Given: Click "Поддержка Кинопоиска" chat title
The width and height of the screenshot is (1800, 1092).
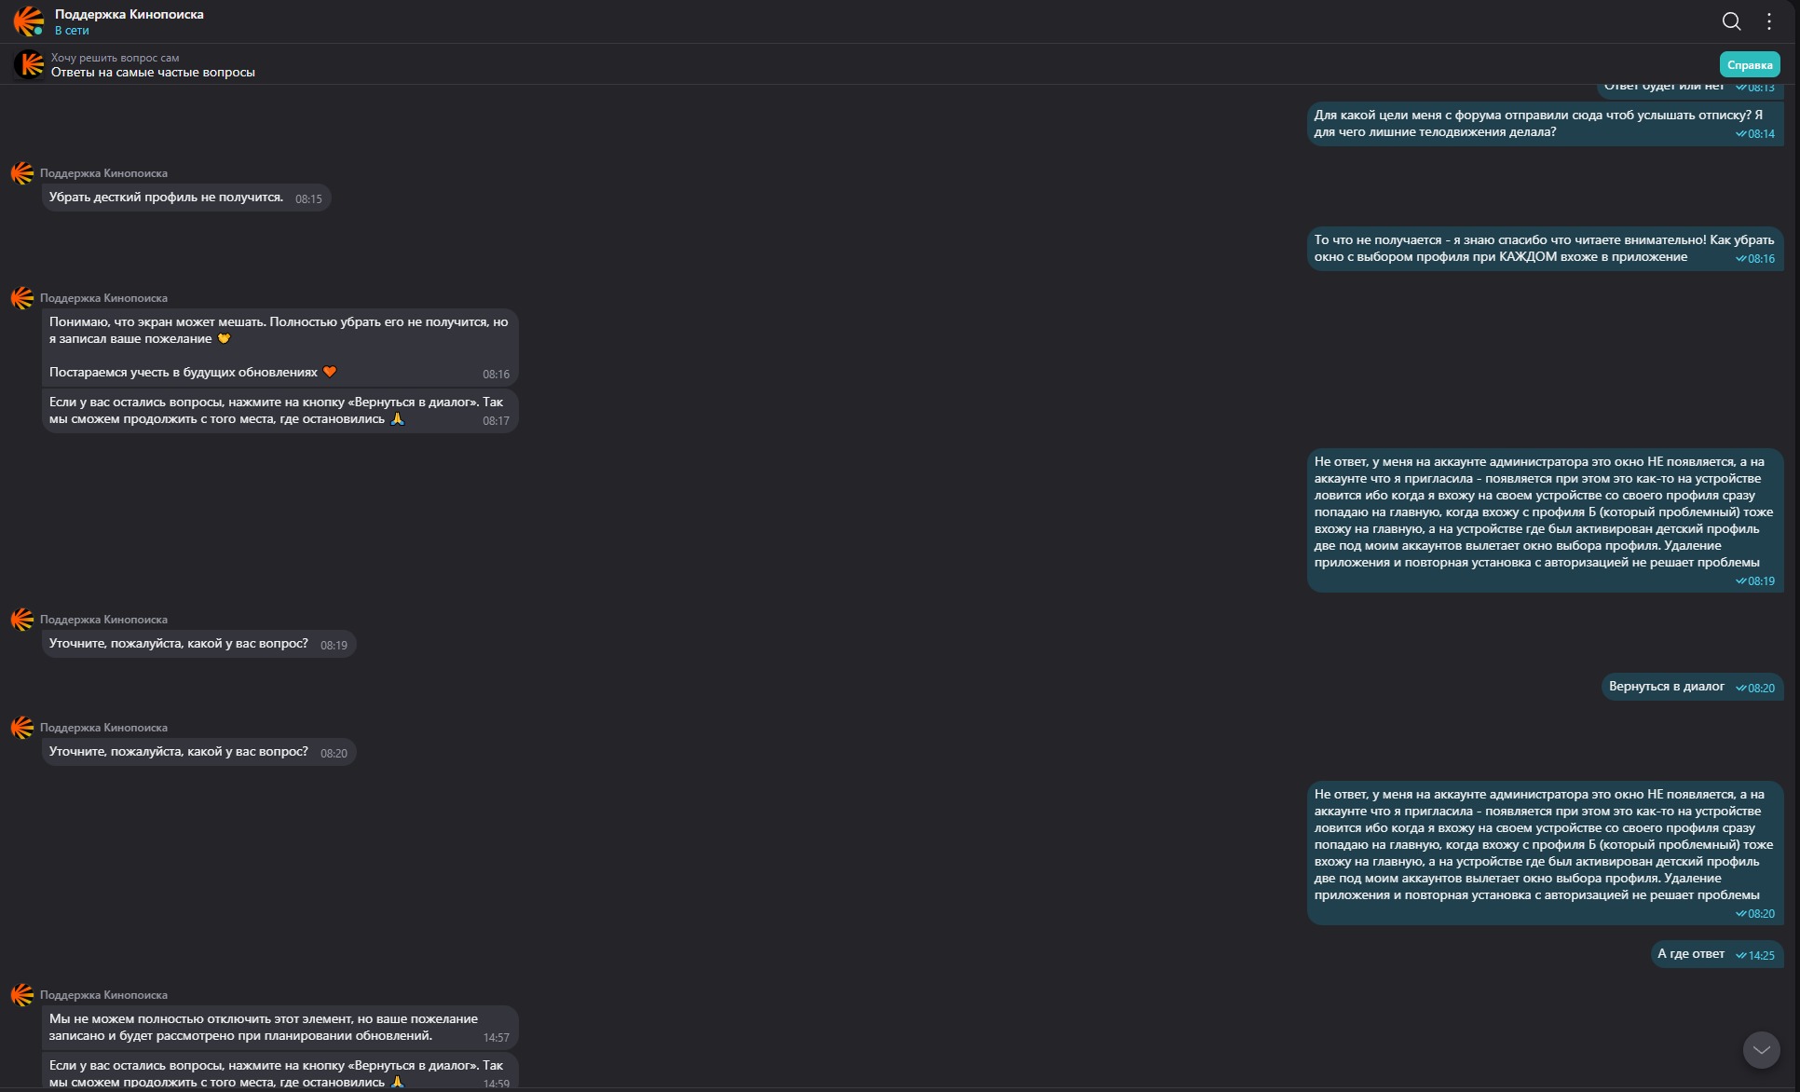Looking at the screenshot, I should (130, 14).
